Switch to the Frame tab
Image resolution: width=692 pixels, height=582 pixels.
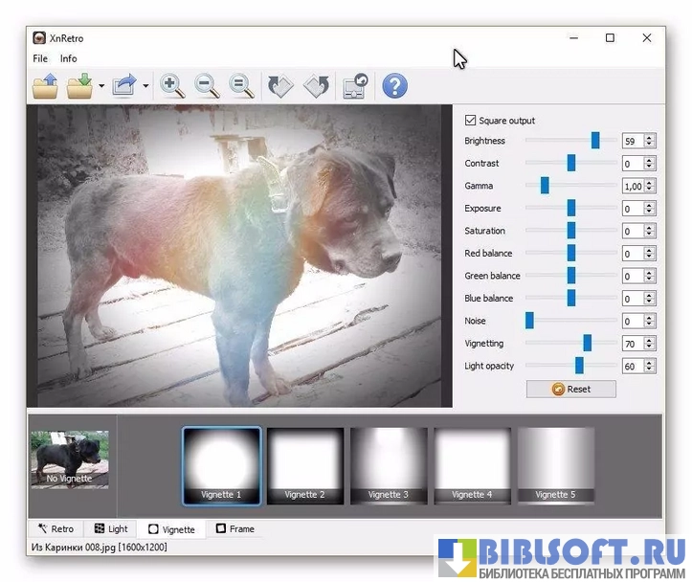235,528
